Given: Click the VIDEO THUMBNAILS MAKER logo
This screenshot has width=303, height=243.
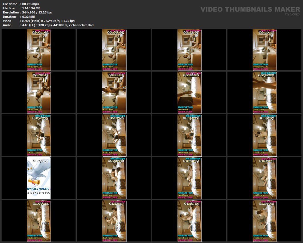Looking at the screenshot, I should click(x=250, y=10).
